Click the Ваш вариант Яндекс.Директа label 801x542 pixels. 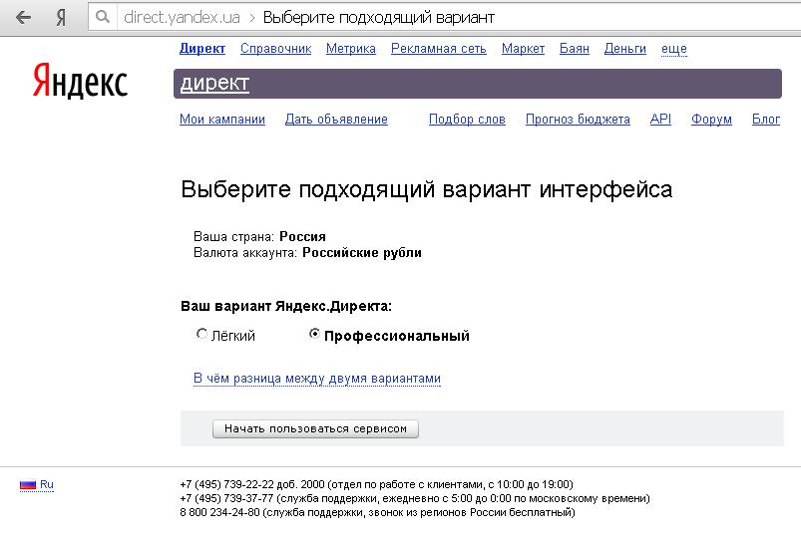286,306
